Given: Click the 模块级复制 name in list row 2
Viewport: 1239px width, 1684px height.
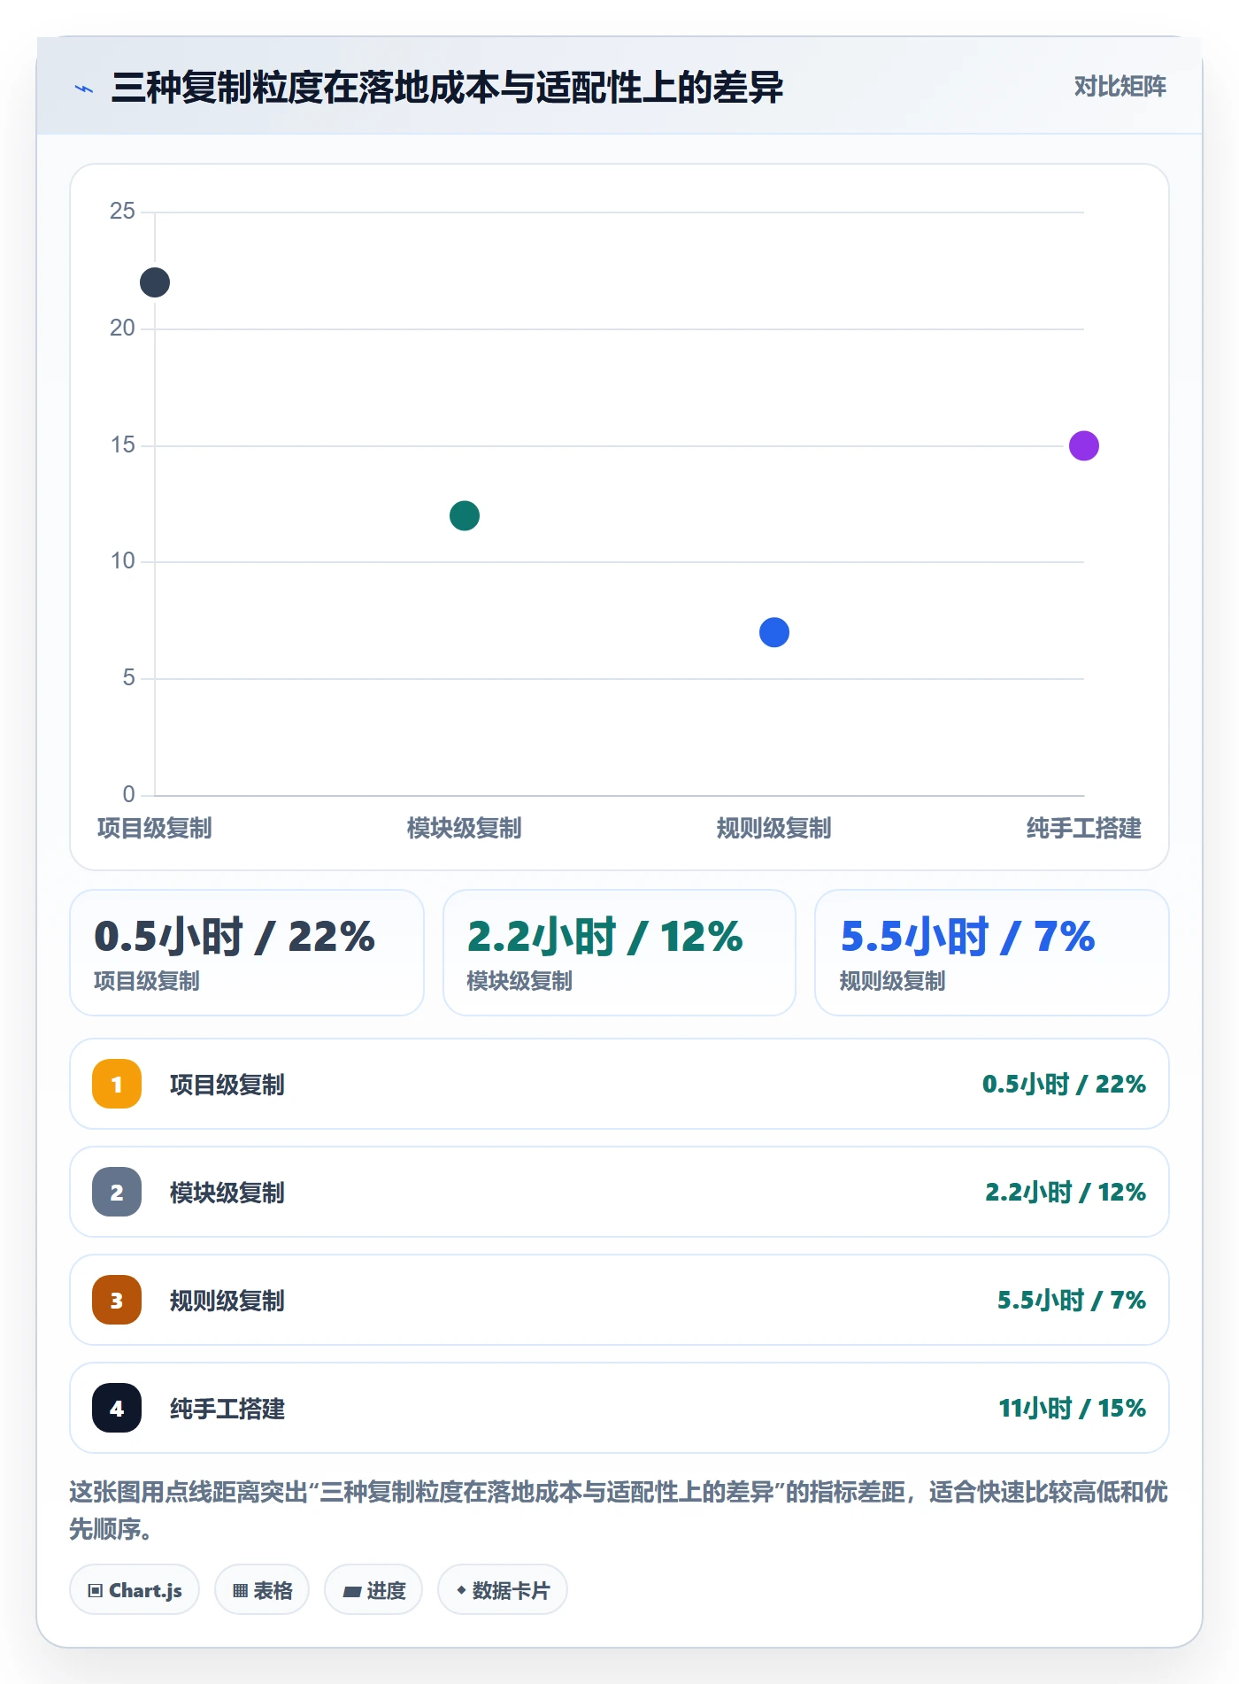Looking at the screenshot, I should (227, 1193).
